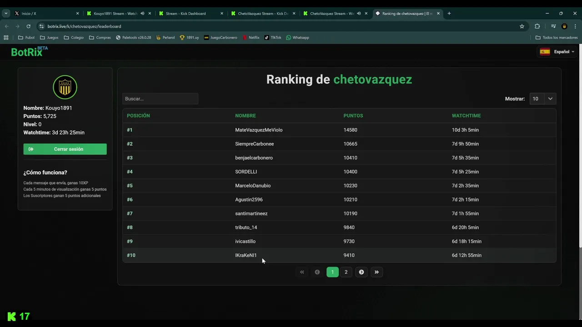Click the Cerrar sesión button
Viewport: 582px width, 327px height.
pyautogui.click(x=65, y=149)
